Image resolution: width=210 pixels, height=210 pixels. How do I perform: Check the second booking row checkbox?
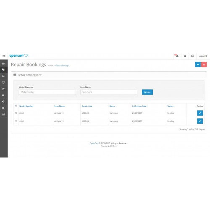[x=16, y=121]
